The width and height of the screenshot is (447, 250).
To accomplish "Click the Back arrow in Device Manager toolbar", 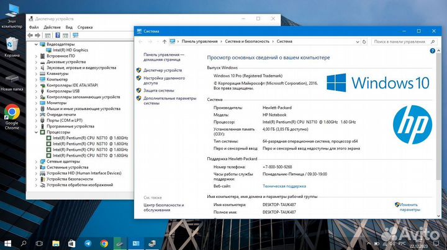I will (30, 35).
